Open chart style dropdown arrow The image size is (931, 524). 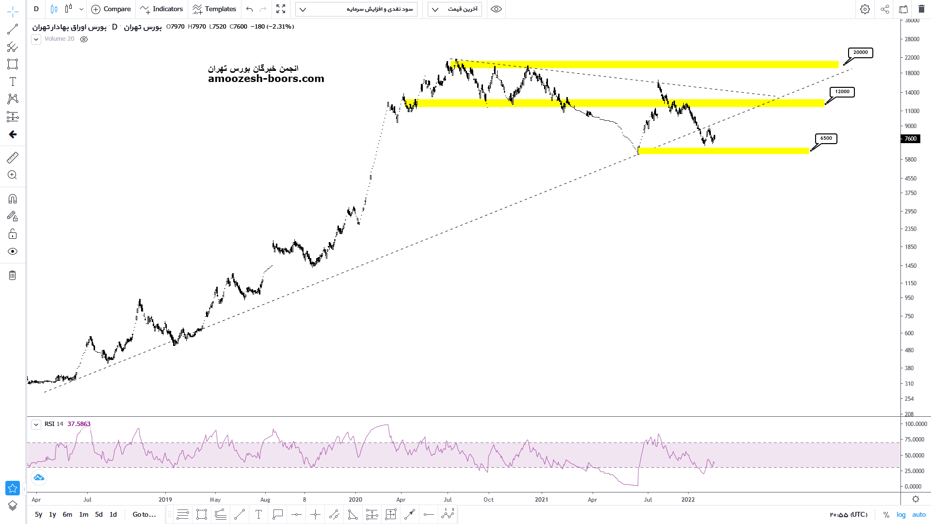pos(81,9)
